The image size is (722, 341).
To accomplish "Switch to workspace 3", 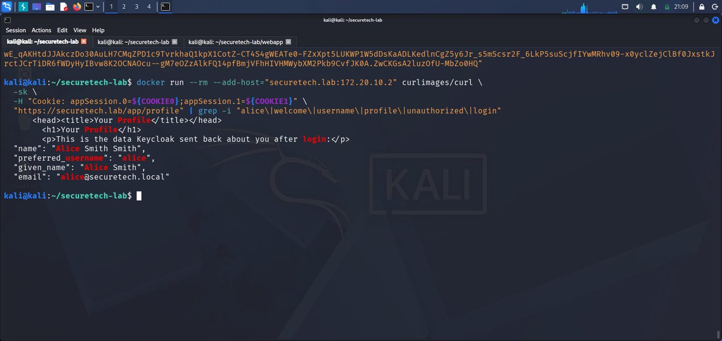I will coord(137,7).
